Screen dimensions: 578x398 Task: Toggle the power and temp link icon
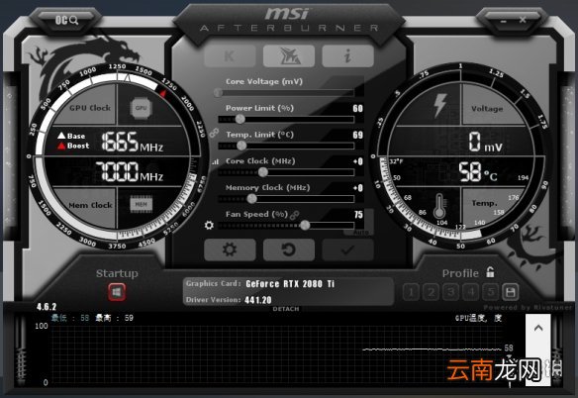(214, 133)
